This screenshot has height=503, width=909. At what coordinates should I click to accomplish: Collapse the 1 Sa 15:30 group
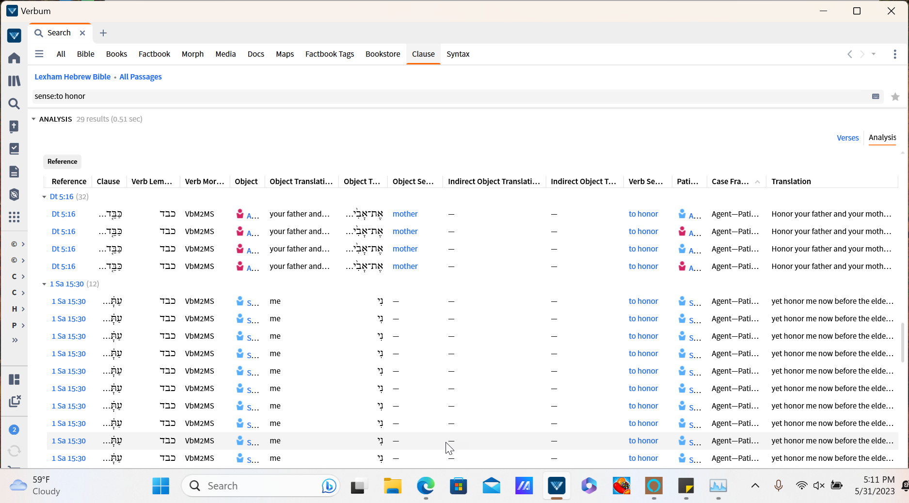44,284
